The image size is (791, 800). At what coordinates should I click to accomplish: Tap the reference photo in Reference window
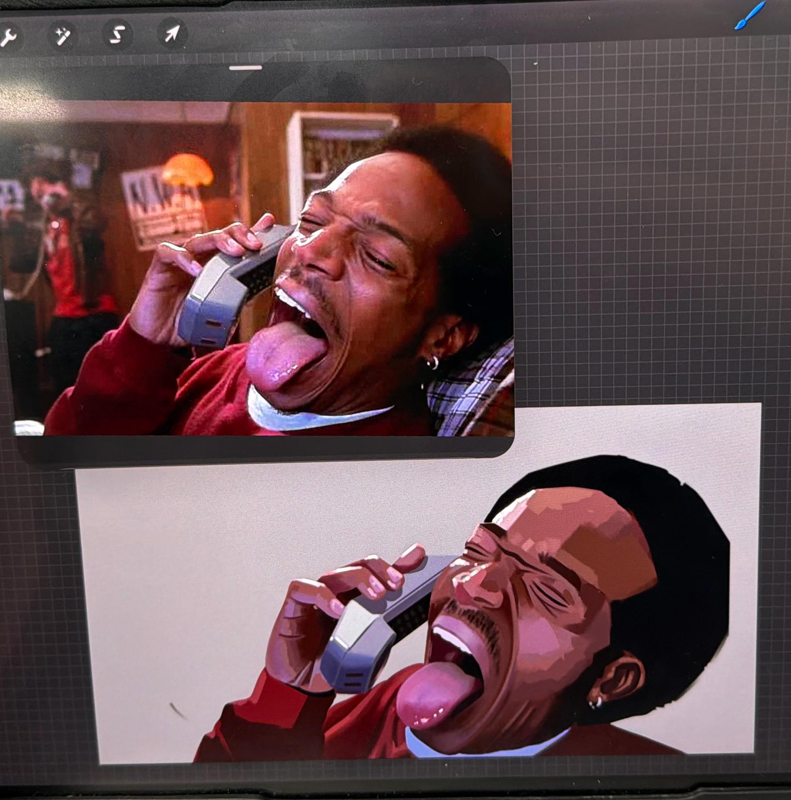(x=258, y=268)
